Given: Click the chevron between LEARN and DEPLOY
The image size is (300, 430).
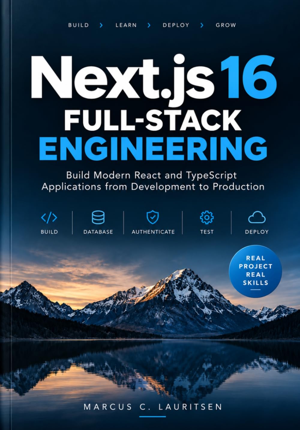Looking at the screenshot, I should point(149,25).
